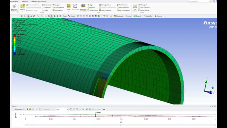Image resolution: width=227 pixels, height=128 pixels.
Task: Click the graph zoom magnifier icon
Action: click(74, 109)
